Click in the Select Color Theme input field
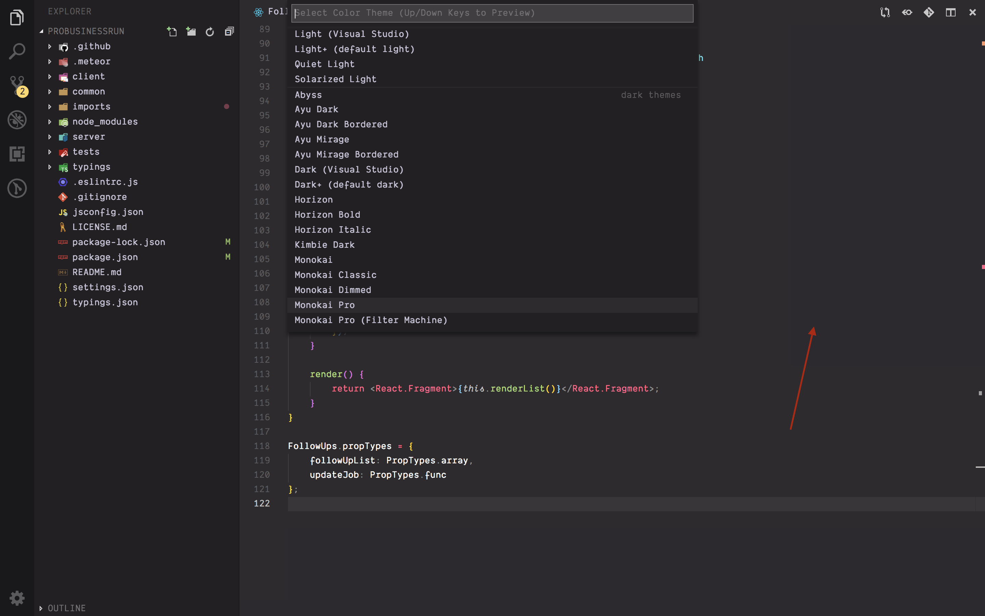 point(491,13)
